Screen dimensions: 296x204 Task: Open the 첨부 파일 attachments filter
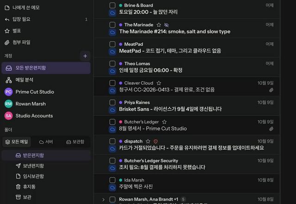[45, 42]
